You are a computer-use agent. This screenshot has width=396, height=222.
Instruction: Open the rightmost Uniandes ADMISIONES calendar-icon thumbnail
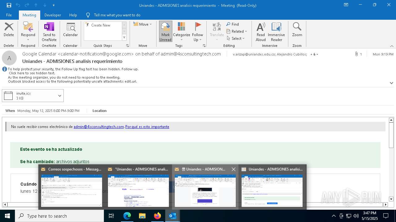(x=272, y=187)
